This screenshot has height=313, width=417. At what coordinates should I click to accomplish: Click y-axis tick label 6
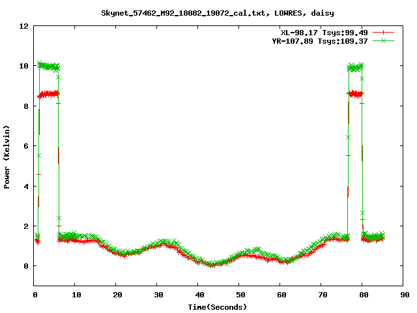(26, 146)
